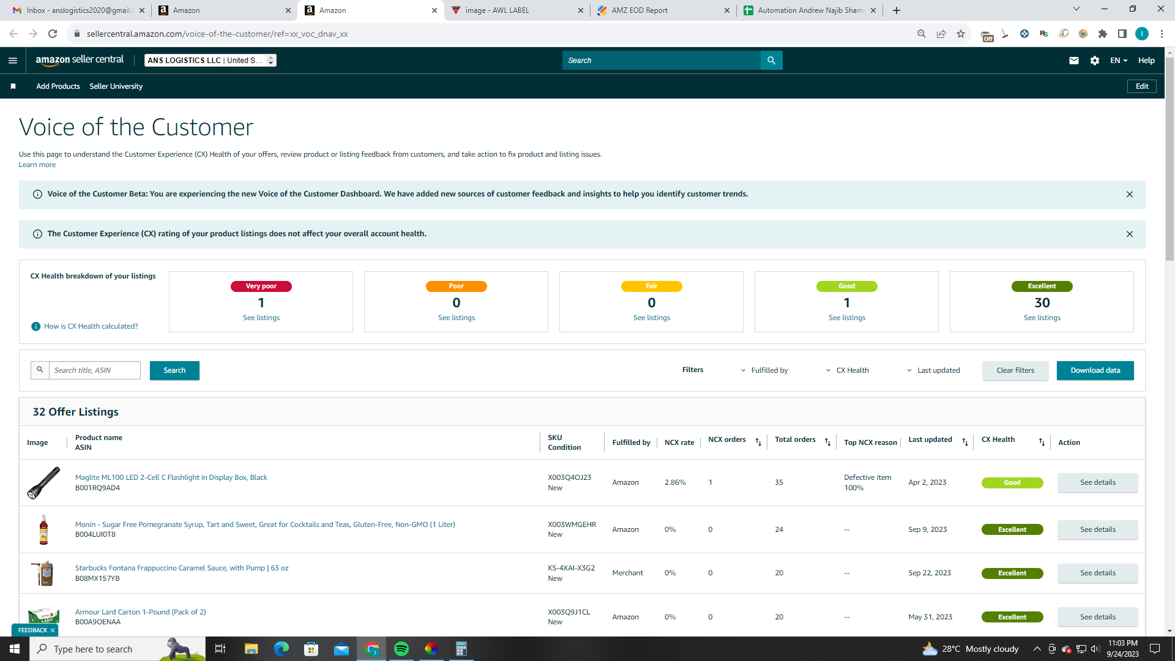Click the Search button beside title field
1175x661 pixels.
point(174,370)
